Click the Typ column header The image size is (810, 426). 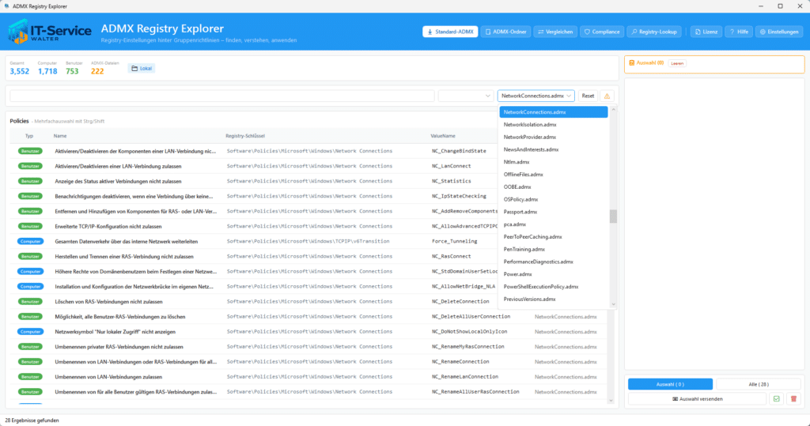29,136
